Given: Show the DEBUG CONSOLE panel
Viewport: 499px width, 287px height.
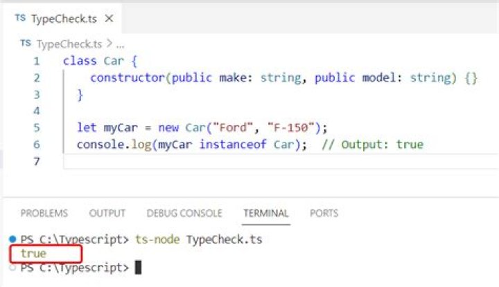Looking at the screenshot, I should [x=184, y=213].
